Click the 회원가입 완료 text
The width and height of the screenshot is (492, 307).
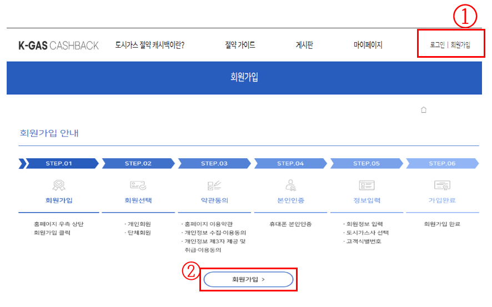pyautogui.click(x=442, y=224)
